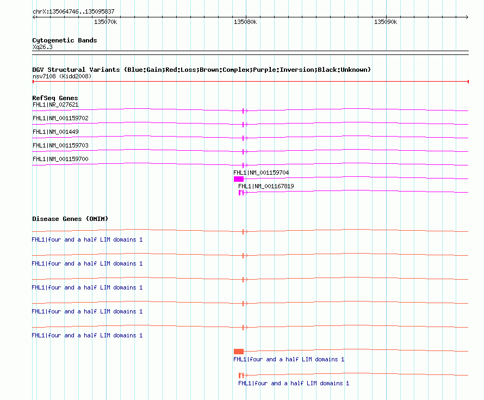Select the nsv7108 (Kidd2008) variant label
The width and height of the screenshot is (484, 400).
62,76
